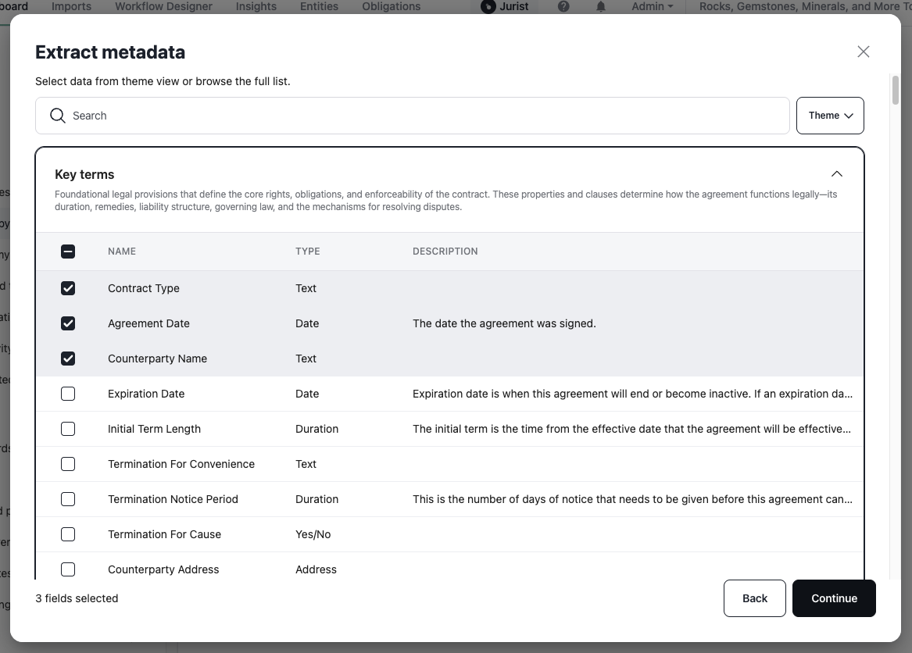The image size is (912, 653).
Task: Click the search magnifier icon
Action: (x=58, y=116)
